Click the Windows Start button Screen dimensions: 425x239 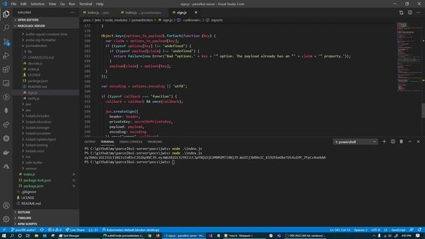(x=4, y=236)
